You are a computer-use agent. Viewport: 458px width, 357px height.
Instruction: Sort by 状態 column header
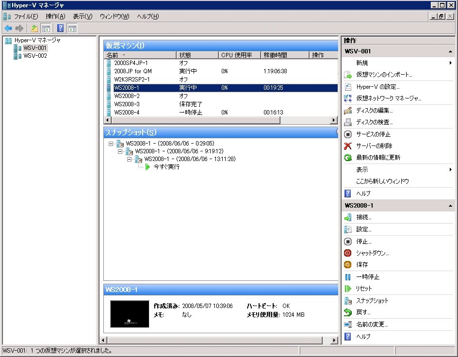tap(197, 55)
